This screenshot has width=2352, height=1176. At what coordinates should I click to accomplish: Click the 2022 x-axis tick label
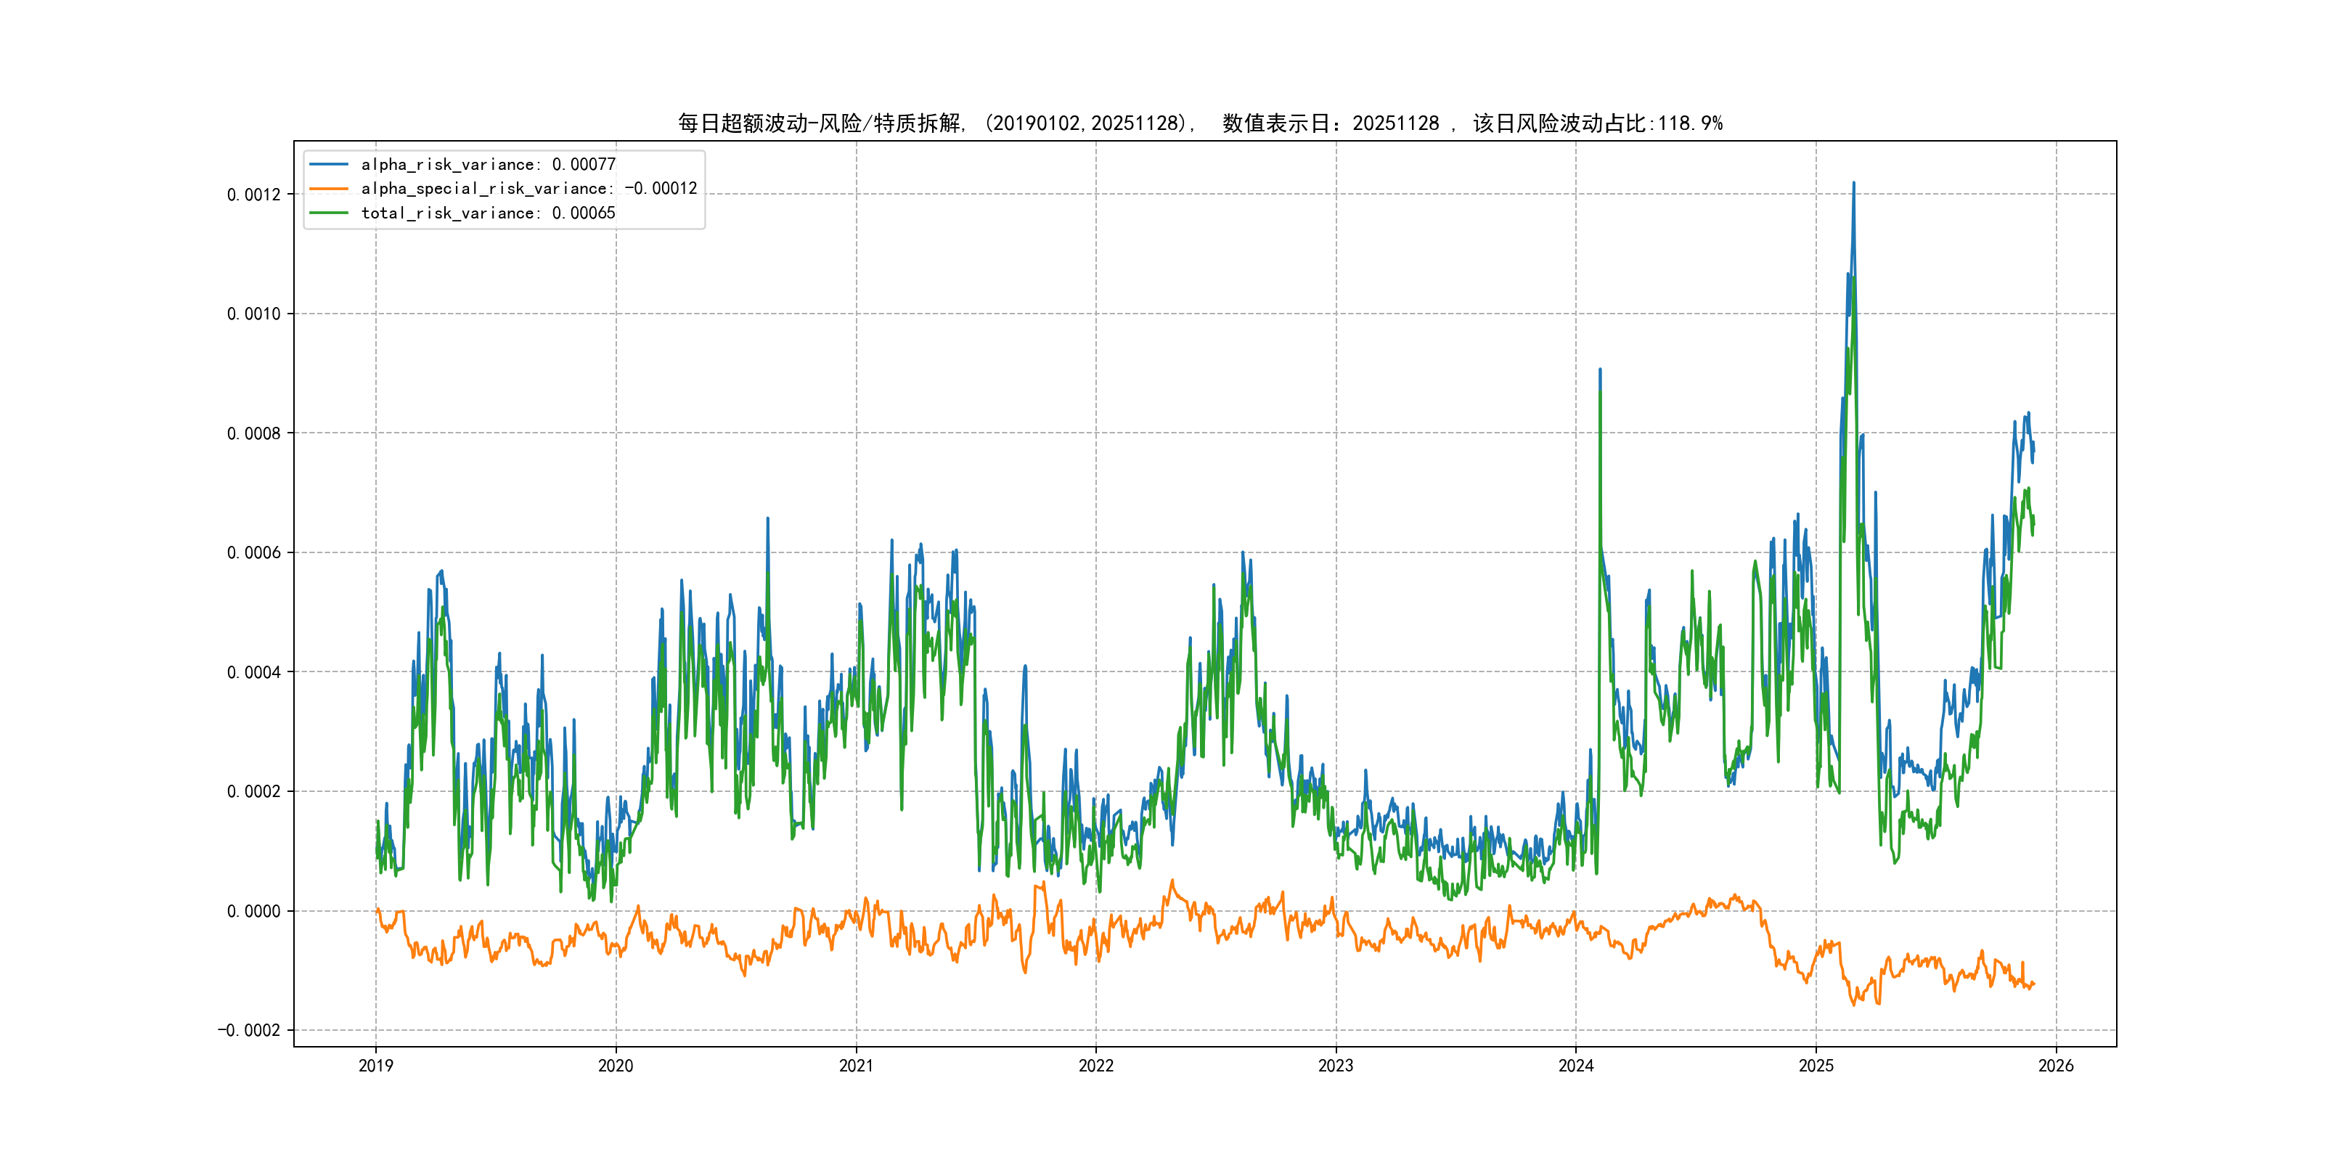pos(1095,1066)
